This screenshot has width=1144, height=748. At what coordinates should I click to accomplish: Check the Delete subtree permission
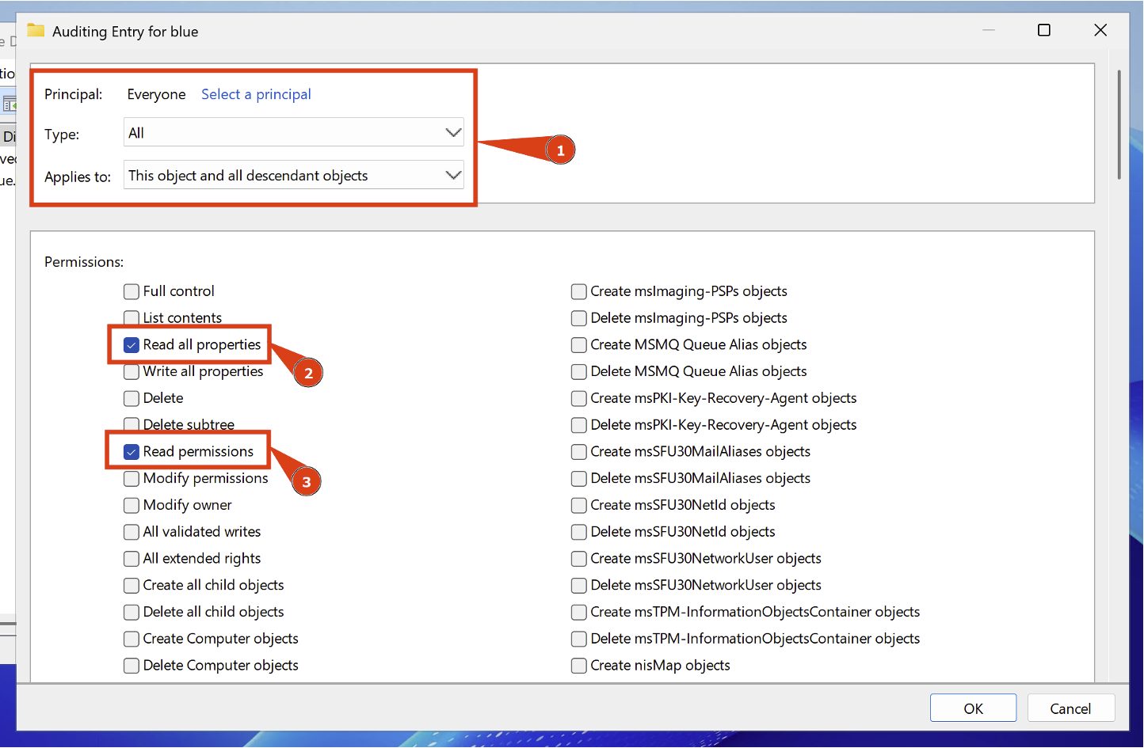coord(131,425)
